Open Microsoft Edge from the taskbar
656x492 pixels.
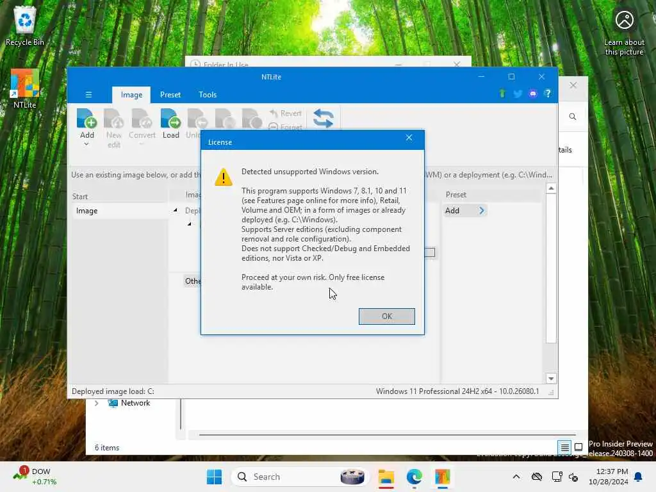coord(414,477)
